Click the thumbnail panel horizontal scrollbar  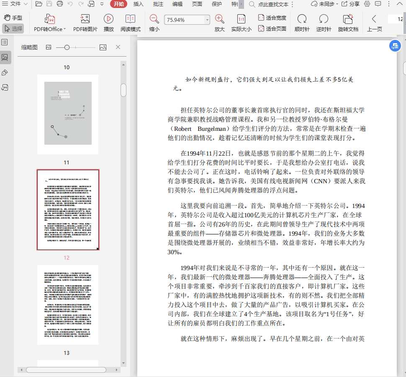click(x=66, y=370)
